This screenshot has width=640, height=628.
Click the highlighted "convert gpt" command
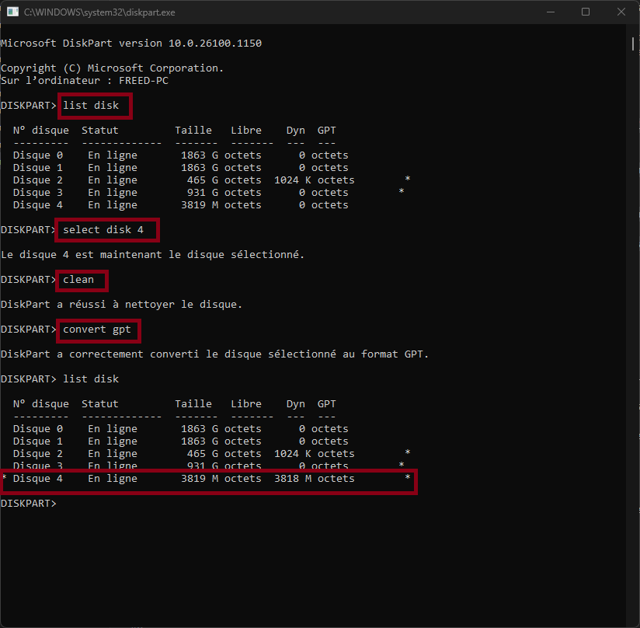(98, 330)
